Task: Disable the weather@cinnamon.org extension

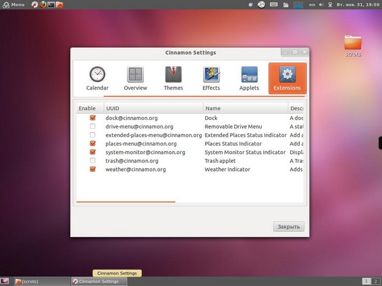Action: tap(93, 170)
